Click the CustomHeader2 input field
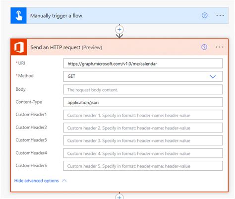Viewport: 235px width, 199px height. point(143,128)
